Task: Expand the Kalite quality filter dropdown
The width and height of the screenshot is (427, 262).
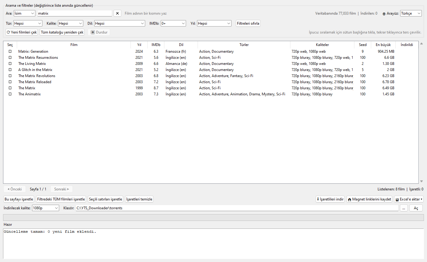Action: click(x=70, y=23)
